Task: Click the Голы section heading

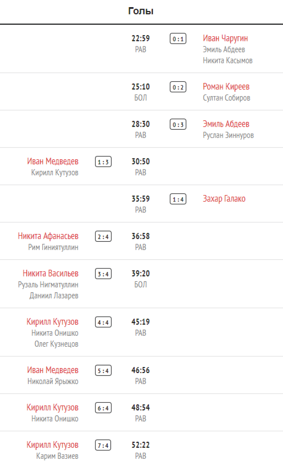Action: (x=141, y=11)
